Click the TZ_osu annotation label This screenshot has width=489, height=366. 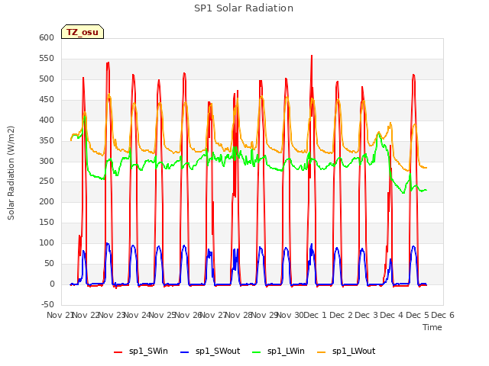pyautogui.click(x=83, y=32)
